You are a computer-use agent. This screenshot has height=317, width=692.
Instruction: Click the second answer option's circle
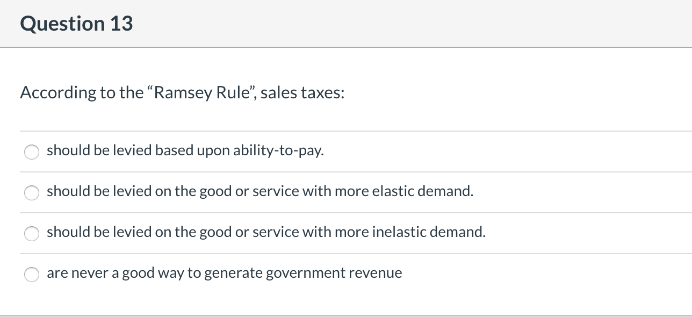click(x=32, y=193)
